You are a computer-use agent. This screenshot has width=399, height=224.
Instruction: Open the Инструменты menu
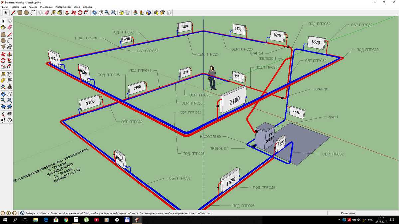point(63,7)
